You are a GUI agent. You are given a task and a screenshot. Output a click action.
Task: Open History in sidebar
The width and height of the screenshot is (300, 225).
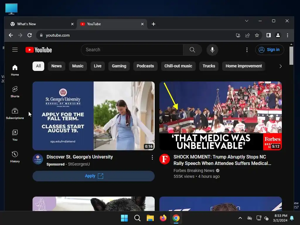point(15,157)
